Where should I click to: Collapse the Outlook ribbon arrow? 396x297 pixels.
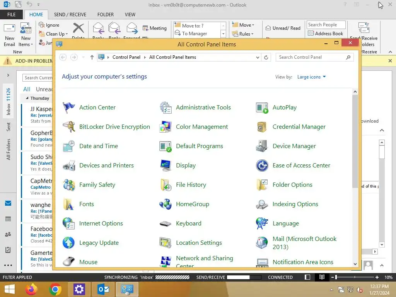(x=390, y=52)
